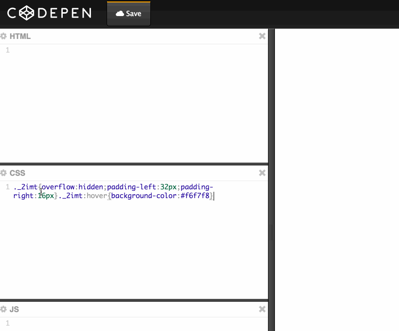Screen dimensions: 399x331
Task: Click the cloud icon on Save button
Action: (120, 14)
